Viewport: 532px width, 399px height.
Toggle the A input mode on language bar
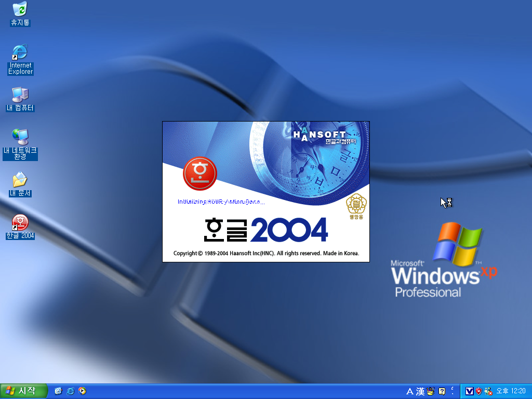410,392
